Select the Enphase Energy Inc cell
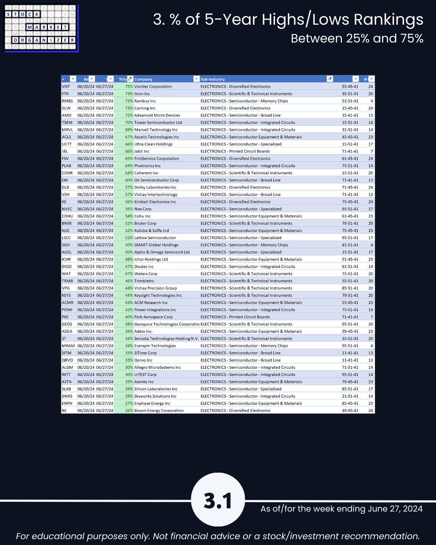 tap(152, 403)
